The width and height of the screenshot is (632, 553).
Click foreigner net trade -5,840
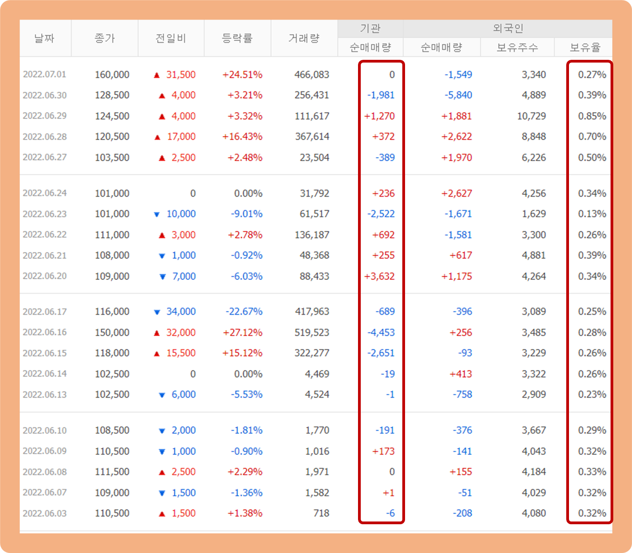point(458,95)
